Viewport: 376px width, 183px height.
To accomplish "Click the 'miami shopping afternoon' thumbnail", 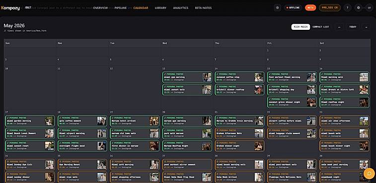I will click(154, 177).
